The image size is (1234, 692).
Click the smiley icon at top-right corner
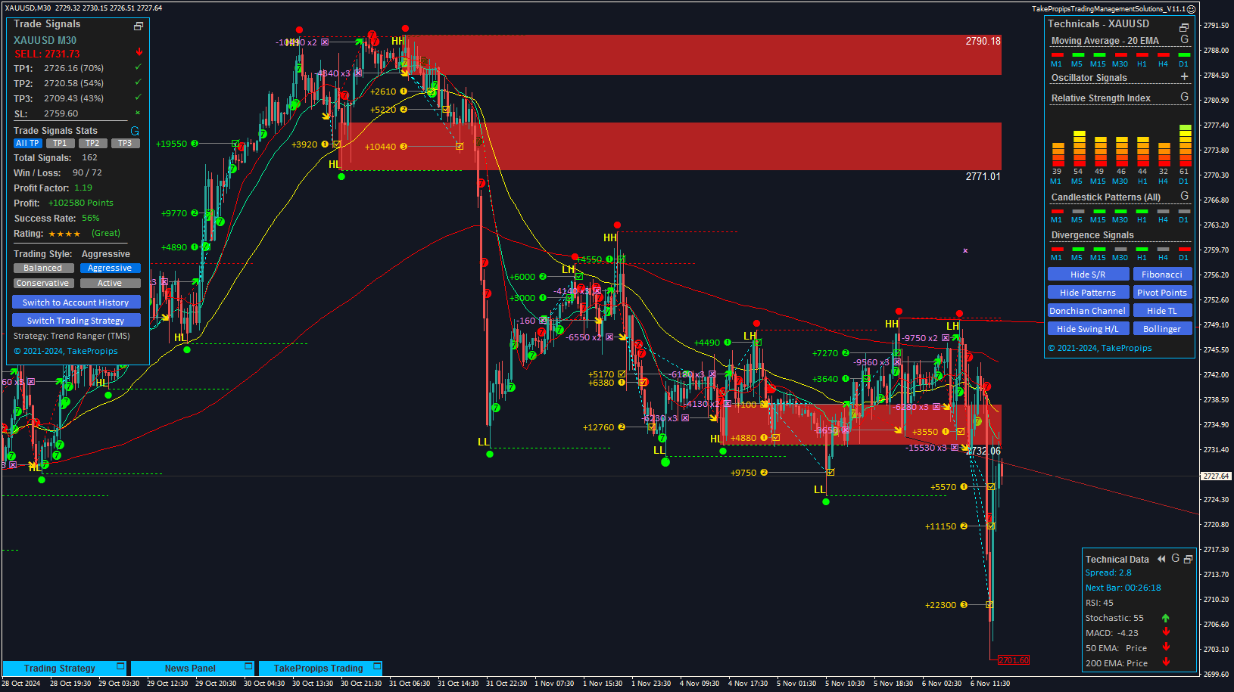point(1191,9)
